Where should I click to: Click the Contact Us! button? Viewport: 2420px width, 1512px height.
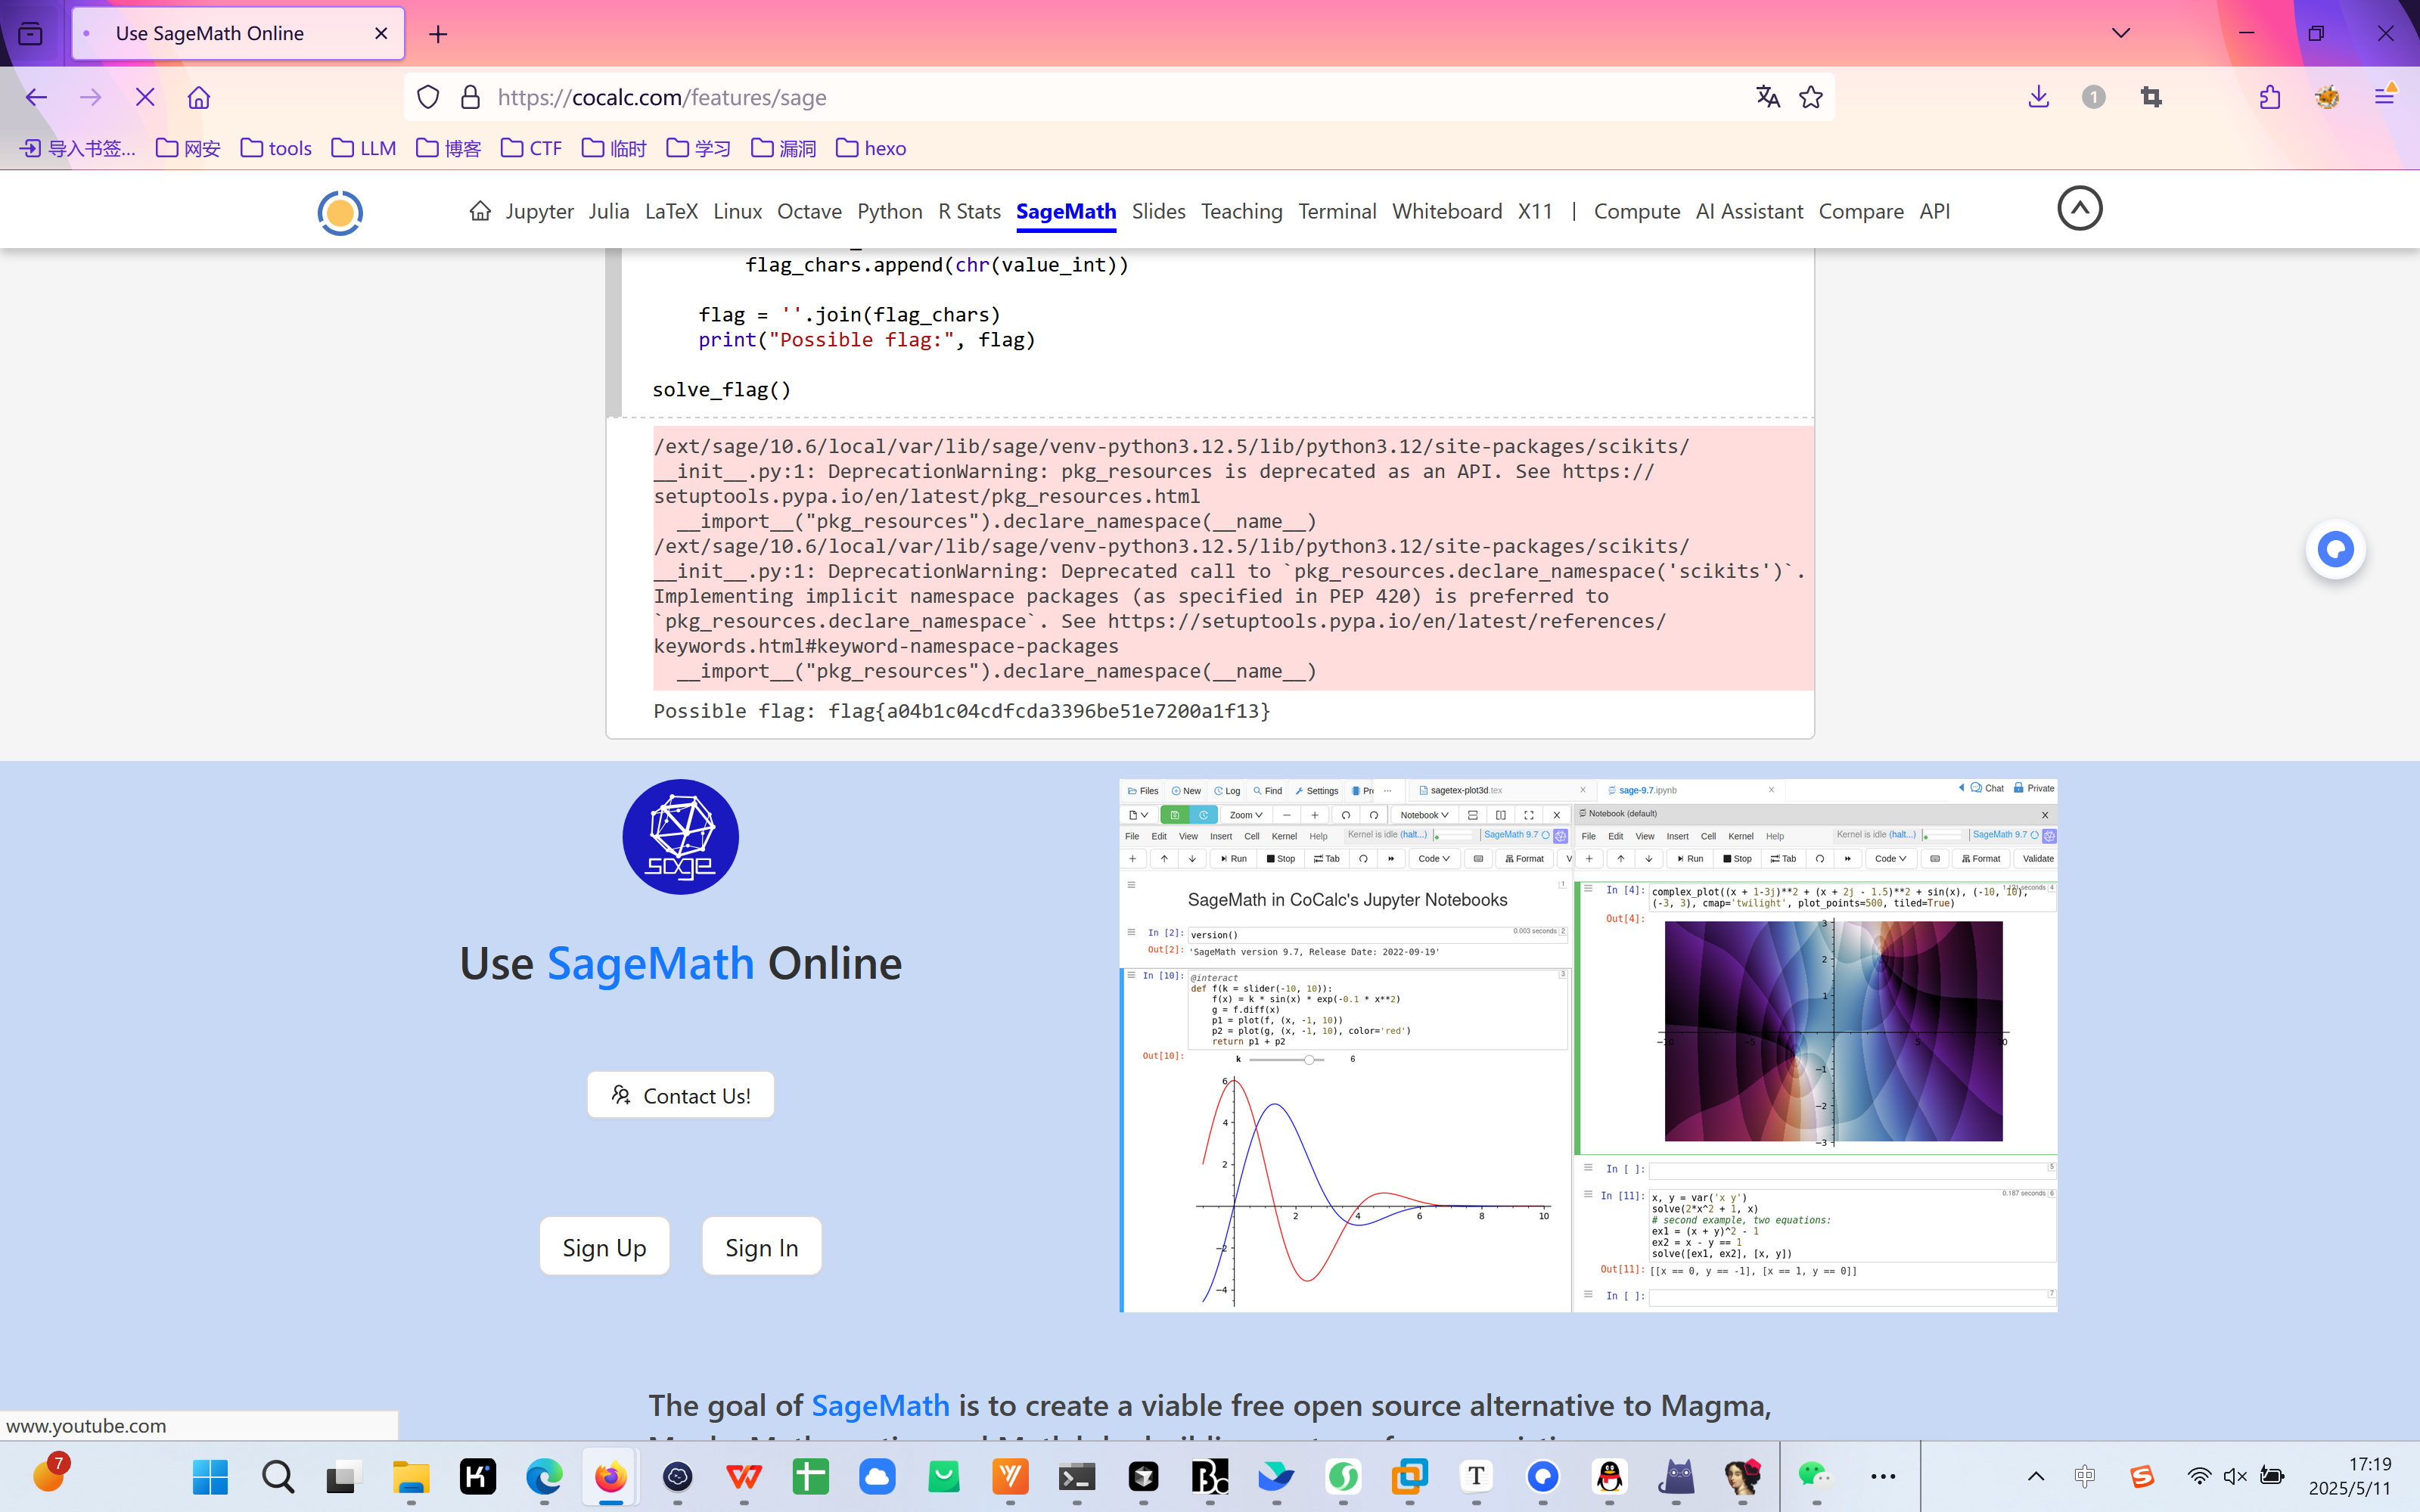[x=680, y=1095]
